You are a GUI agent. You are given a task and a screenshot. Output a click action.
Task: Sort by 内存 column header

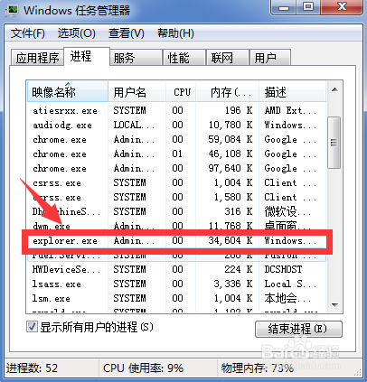[x=228, y=92]
